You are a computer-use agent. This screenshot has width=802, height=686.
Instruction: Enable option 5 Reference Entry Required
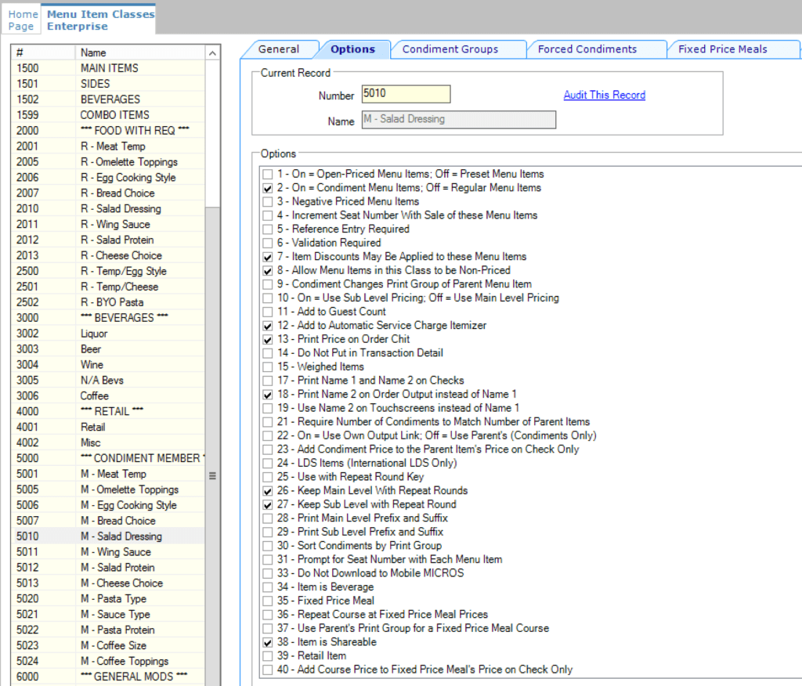[268, 229]
